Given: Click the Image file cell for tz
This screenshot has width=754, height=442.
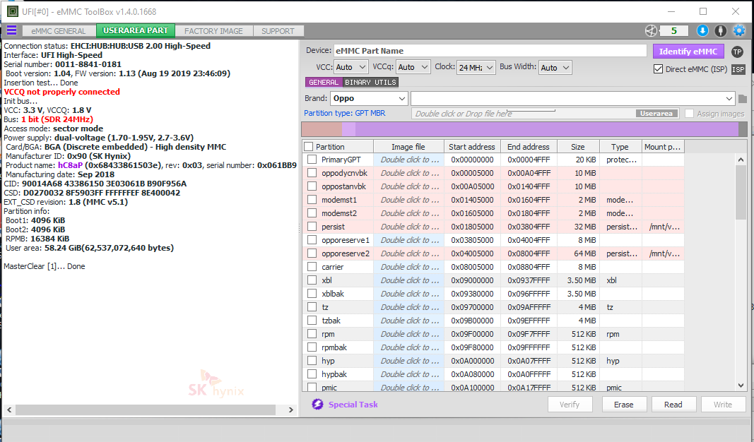Looking at the screenshot, I should tap(409, 307).
